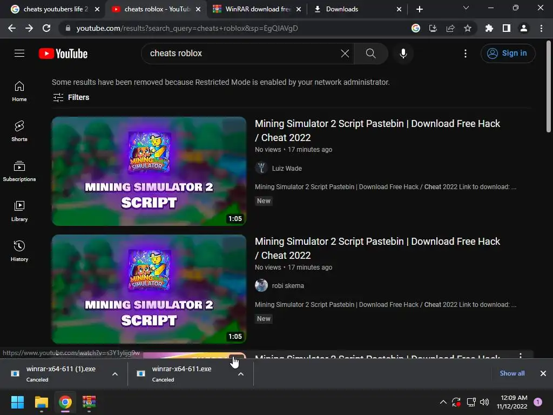Open Chrome three-dot menu
Image resolution: width=553 pixels, height=415 pixels.
(x=541, y=28)
